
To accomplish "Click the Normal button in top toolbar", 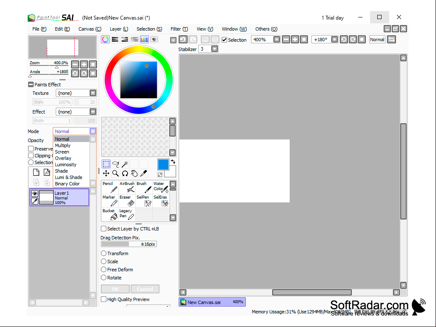I will [x=377, y=40].
